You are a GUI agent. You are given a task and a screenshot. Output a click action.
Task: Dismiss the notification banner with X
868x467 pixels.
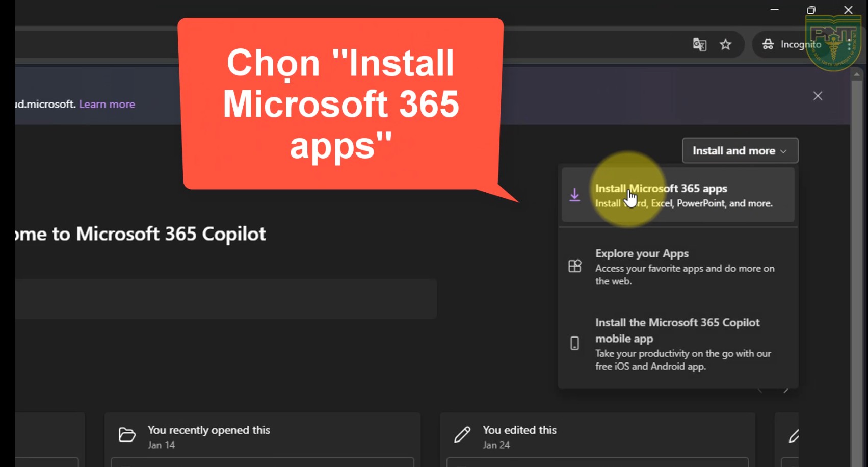(x=818, y=96)
